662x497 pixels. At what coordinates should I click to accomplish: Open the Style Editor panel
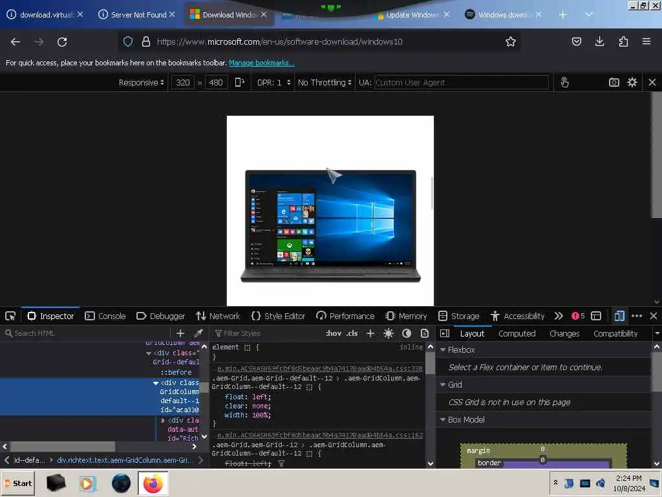pos(278,316)
